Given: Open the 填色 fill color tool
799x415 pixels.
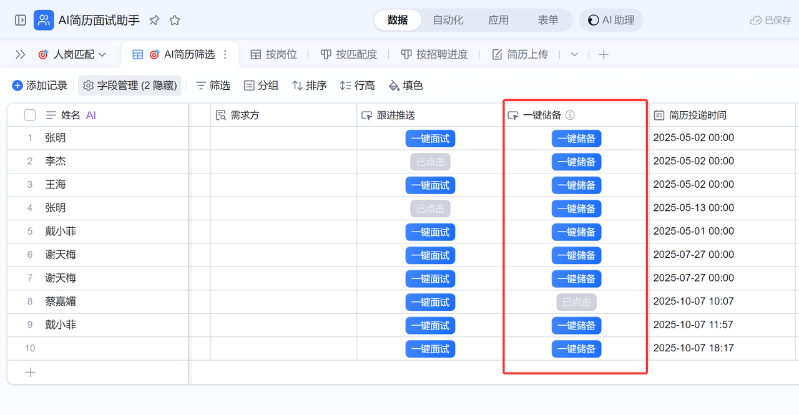Looking at the screenshot, I should pos(405,85).
